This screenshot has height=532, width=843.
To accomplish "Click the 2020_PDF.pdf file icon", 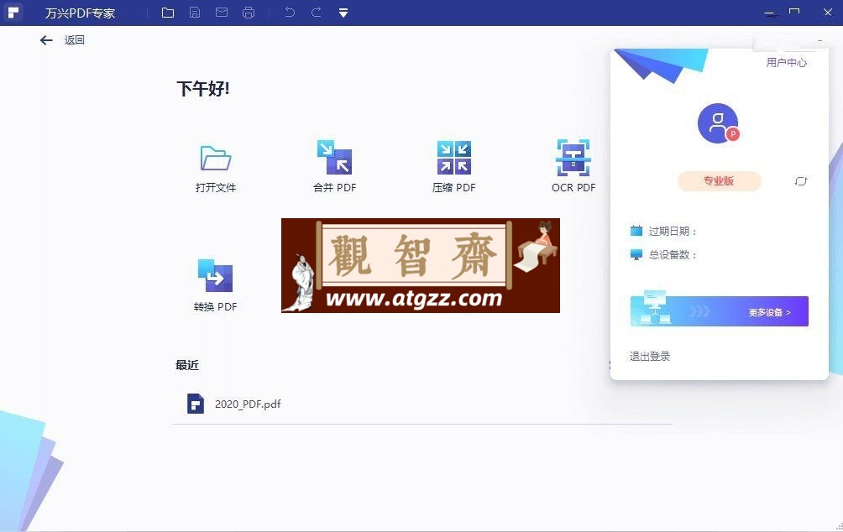I will click(195, 404).
